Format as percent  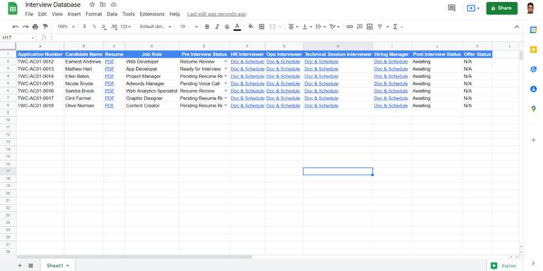(94, 27)
